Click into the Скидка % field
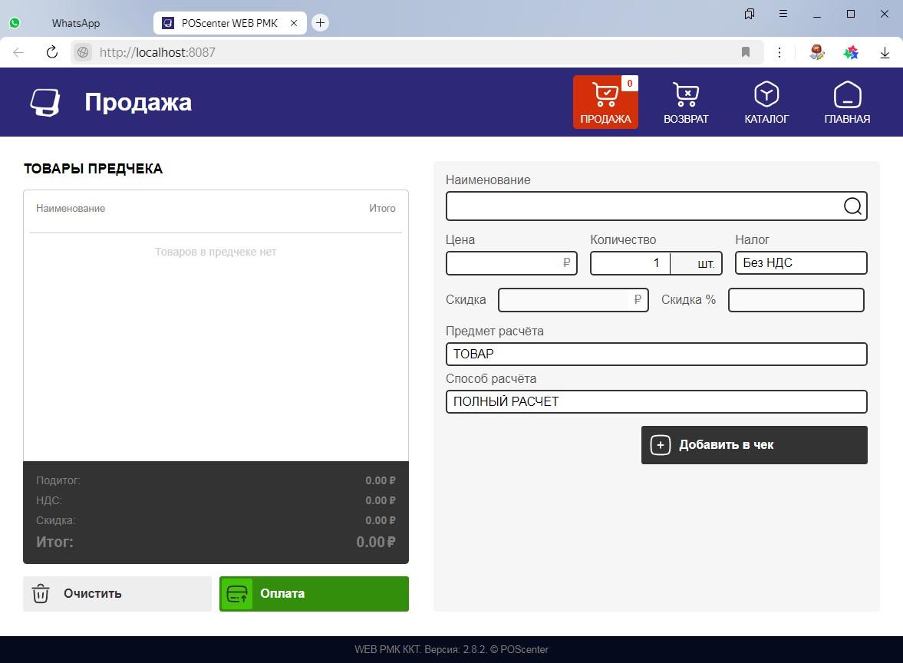 pos(796,300)
